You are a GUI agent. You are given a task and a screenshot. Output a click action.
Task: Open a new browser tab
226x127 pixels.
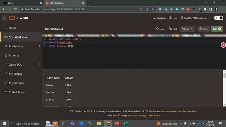[90, 3]
